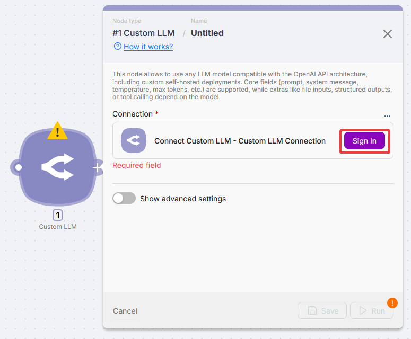
Task: Open the How it works? link
Action: (x=148, y=47)
